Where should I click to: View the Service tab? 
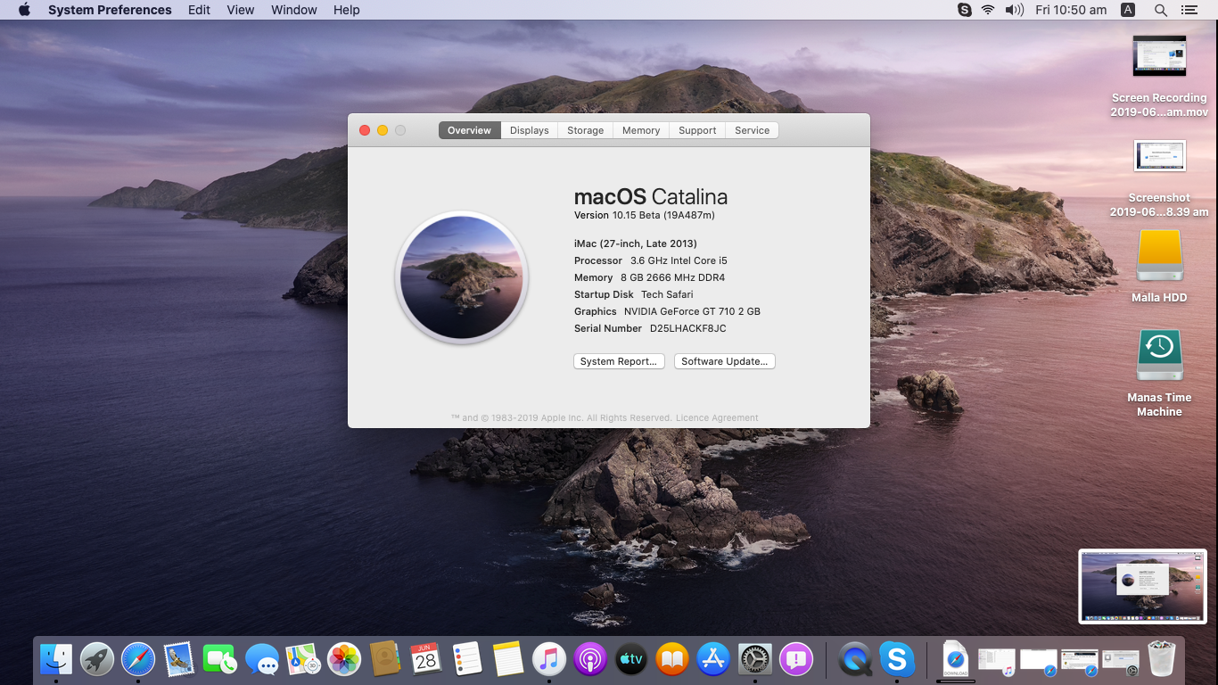point(753,130)
